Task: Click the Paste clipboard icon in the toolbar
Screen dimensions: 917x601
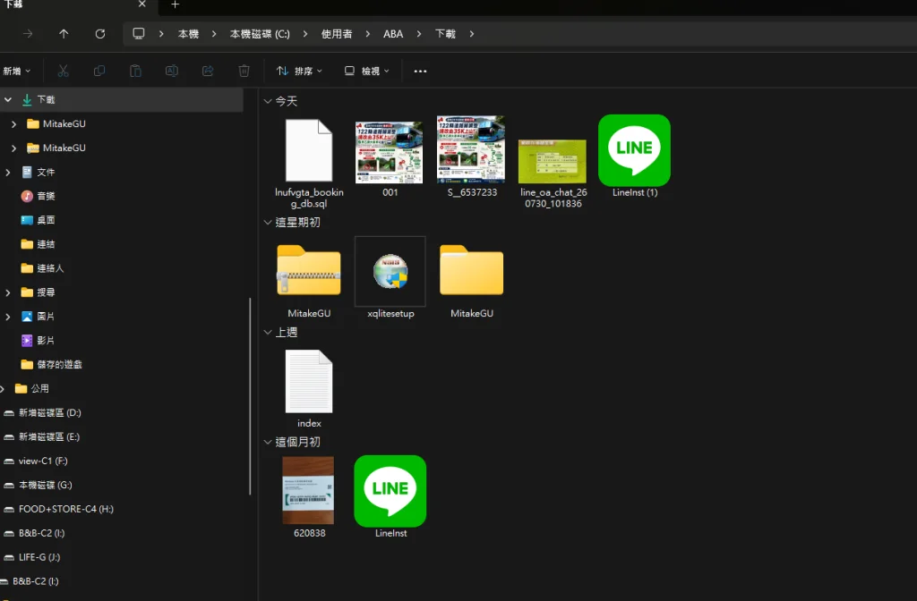Action: [135, 71]
